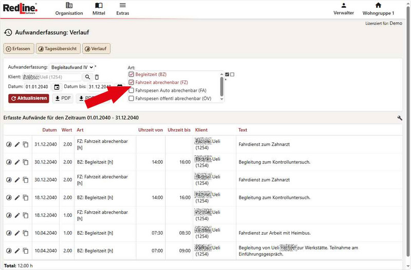Open the Verwalter user profile icon

tap(344, 6)
